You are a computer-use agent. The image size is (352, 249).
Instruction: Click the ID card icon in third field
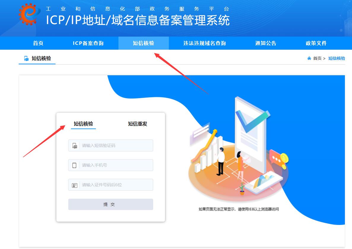point(74,185)
